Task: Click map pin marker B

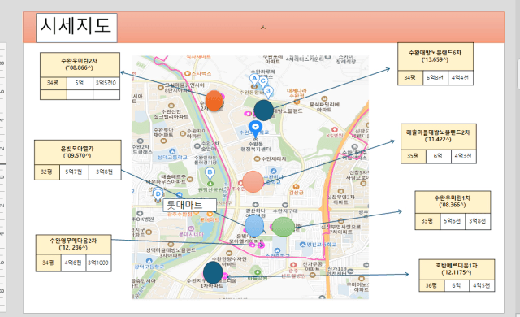Action: (x=210, y=173)
